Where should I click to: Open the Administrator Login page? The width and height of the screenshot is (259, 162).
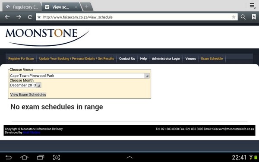click(166, 58)
